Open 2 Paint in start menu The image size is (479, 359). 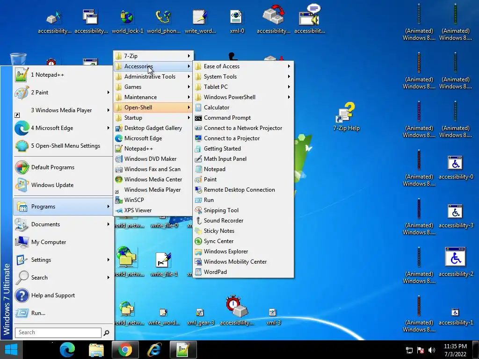point(63,93)
